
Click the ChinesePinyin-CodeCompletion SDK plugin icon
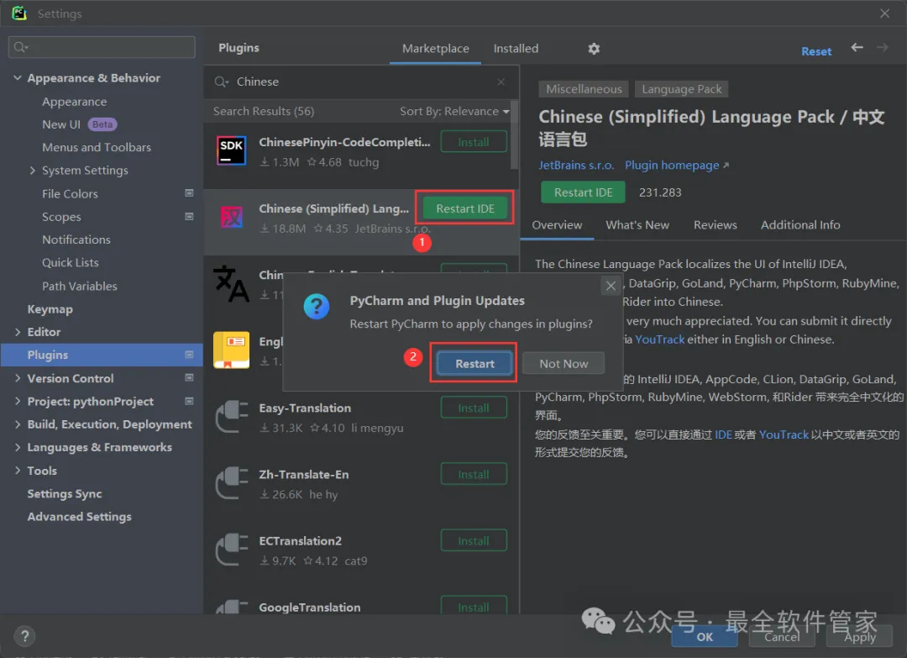pyautogui.click(x=232, y=150)
